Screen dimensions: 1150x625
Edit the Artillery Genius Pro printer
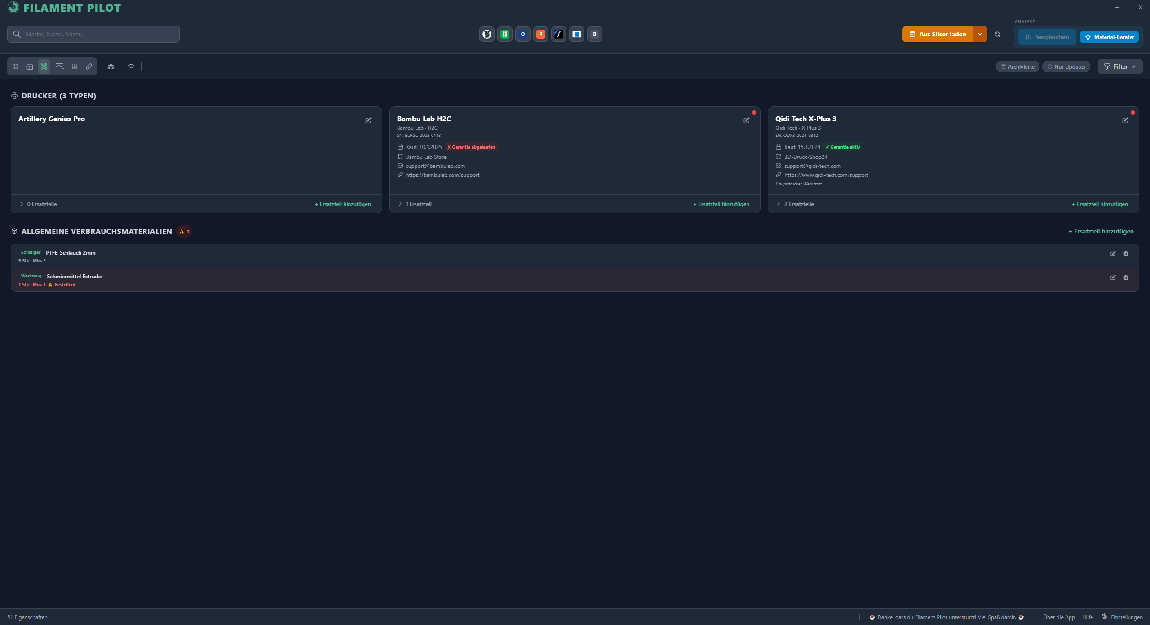pos(368,120)
